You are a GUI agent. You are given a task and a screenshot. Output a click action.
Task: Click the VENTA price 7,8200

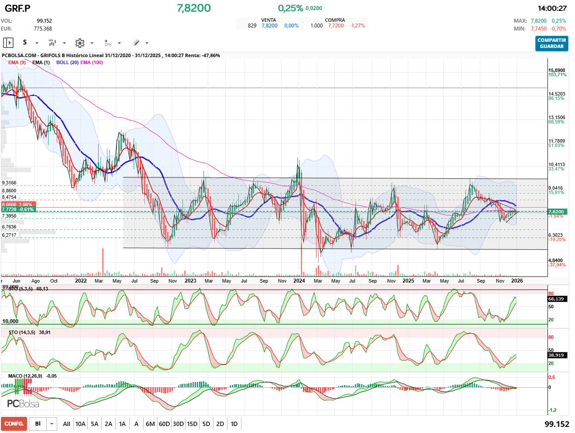point(269,26)
